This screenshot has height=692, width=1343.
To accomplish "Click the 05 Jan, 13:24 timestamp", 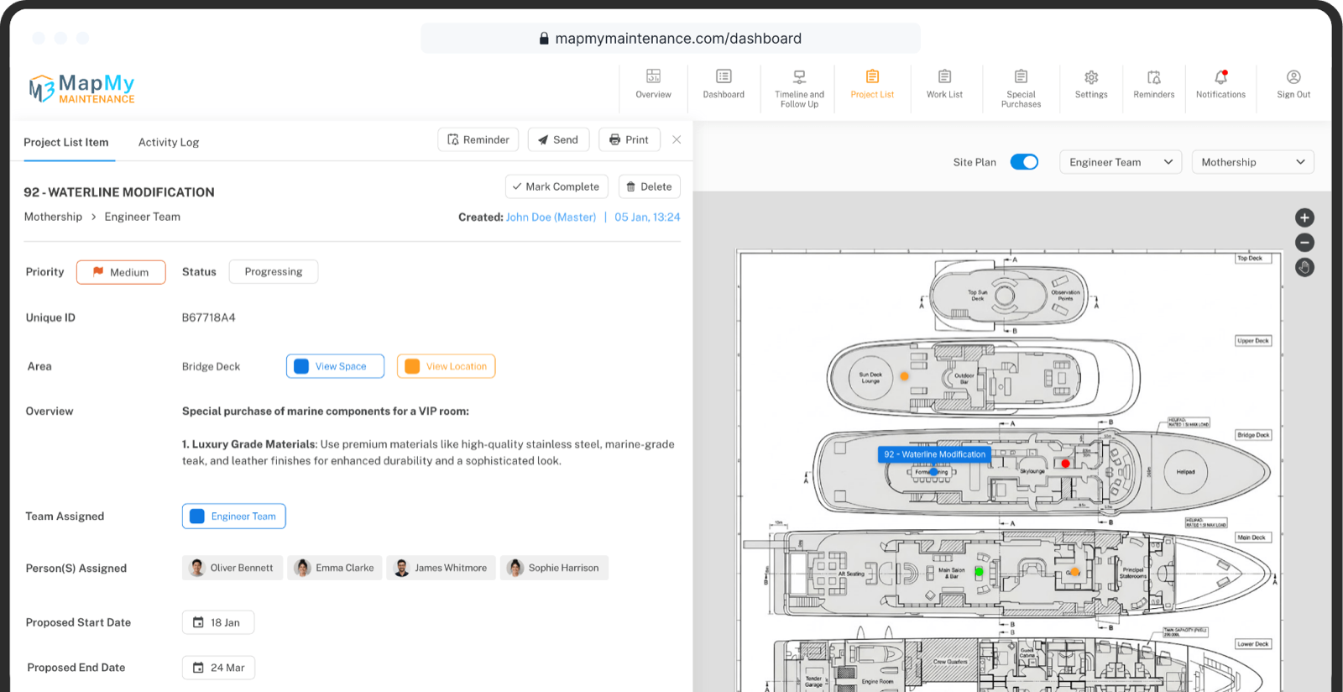I will pos(647,217).
